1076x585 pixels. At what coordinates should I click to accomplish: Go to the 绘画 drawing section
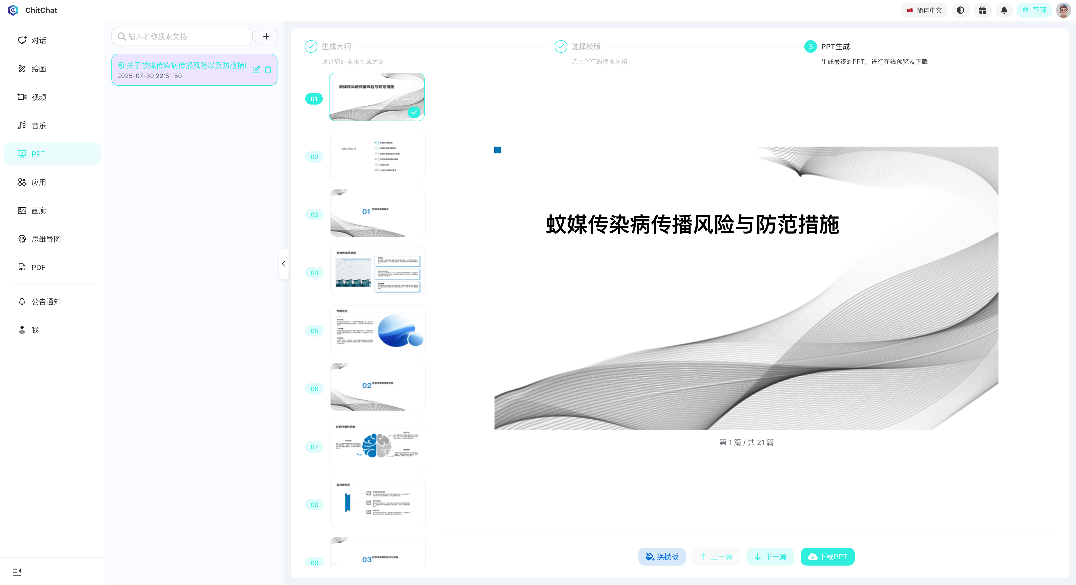(x=38, y=69)
